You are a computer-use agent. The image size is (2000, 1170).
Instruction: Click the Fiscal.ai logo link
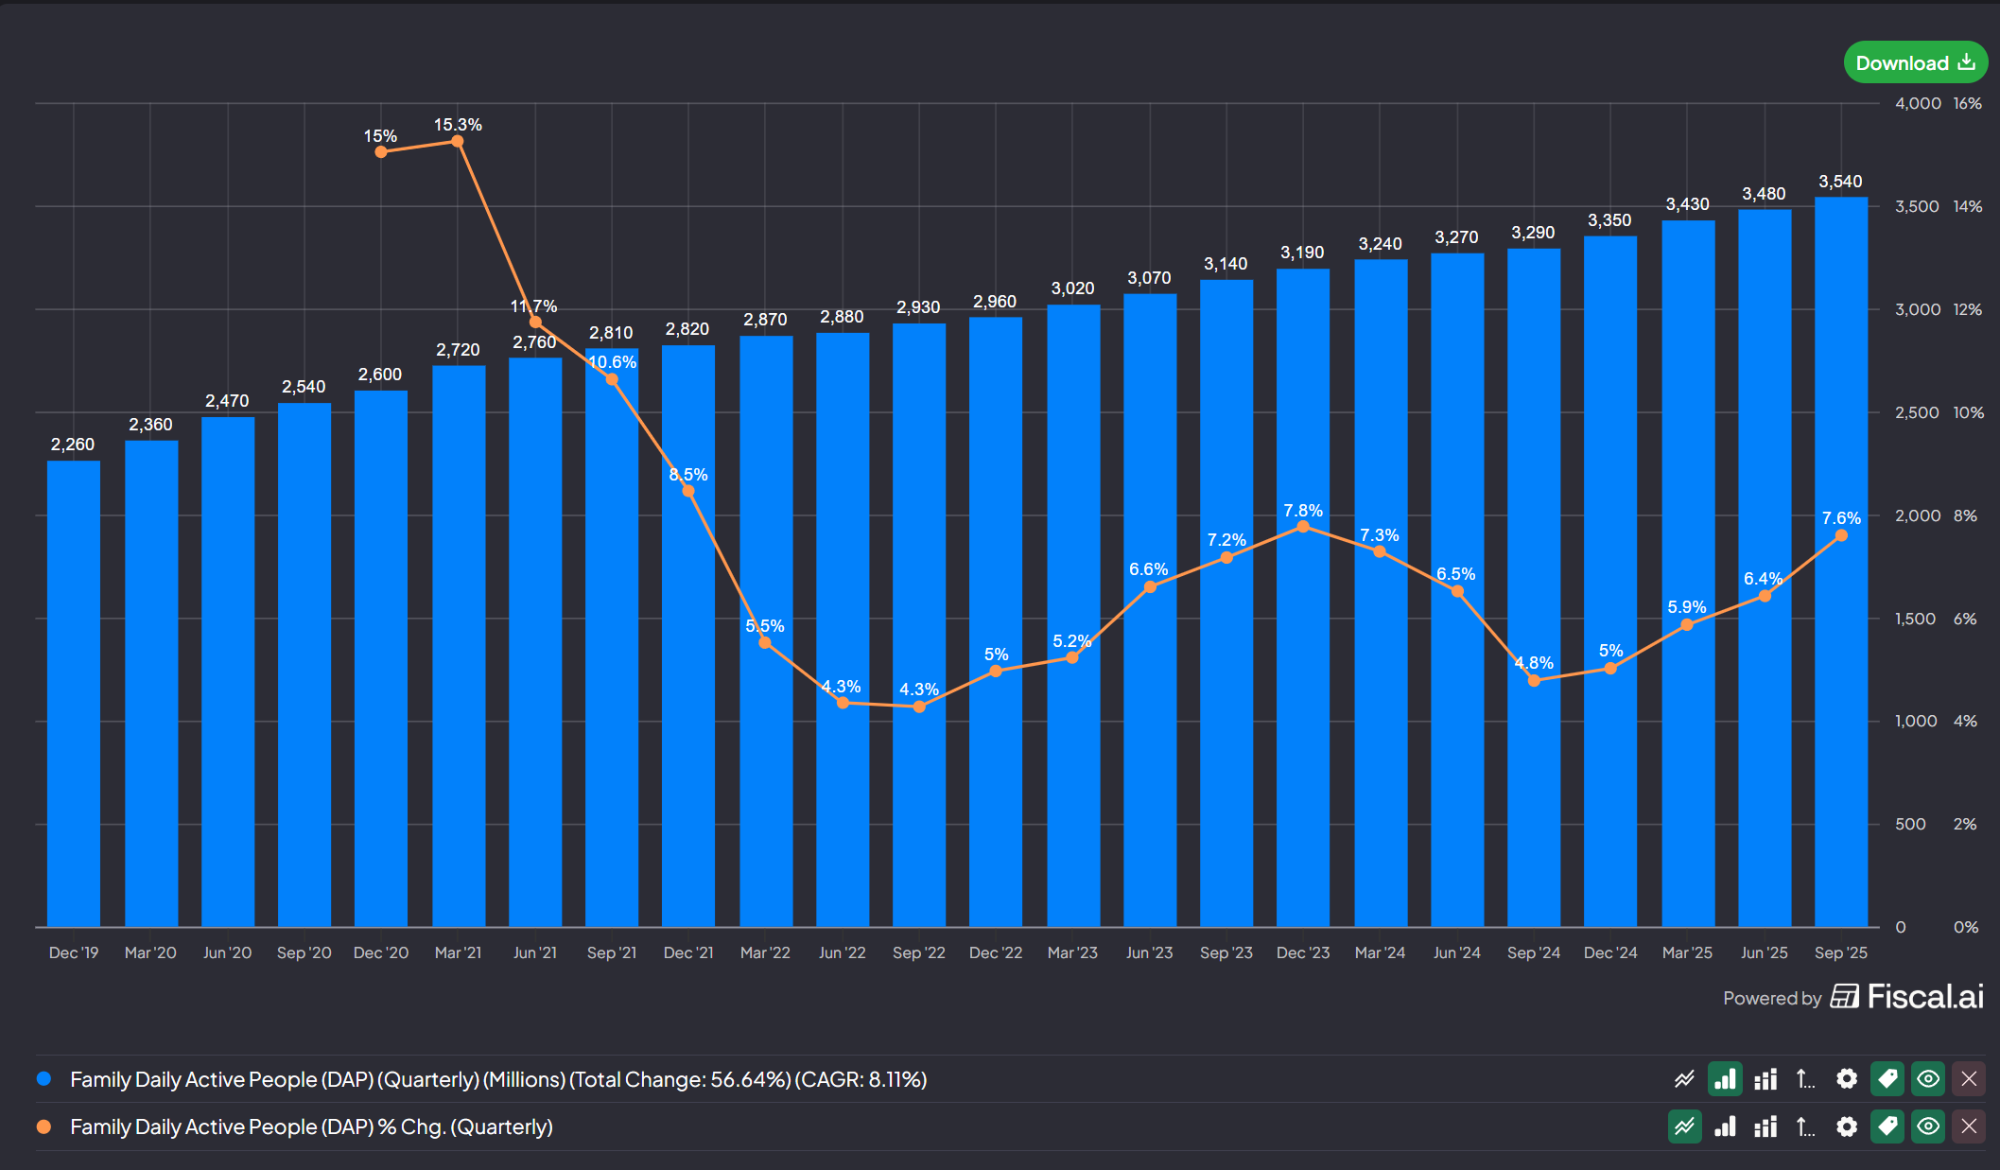point(1906,997)
